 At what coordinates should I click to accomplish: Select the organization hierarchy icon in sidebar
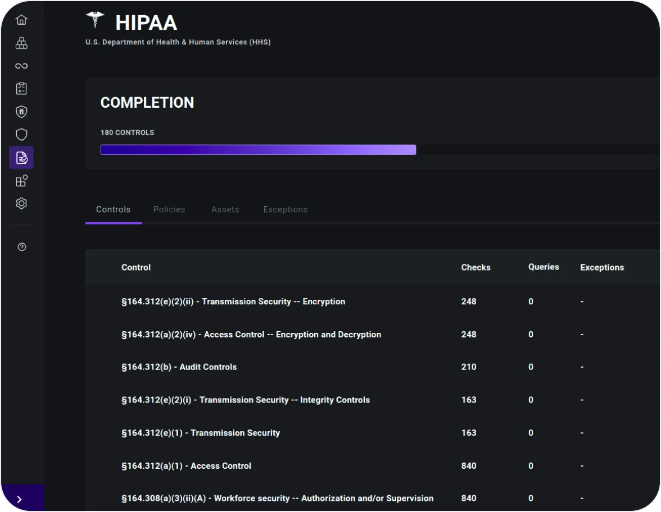pyautogui.click(x=21, y=43)
